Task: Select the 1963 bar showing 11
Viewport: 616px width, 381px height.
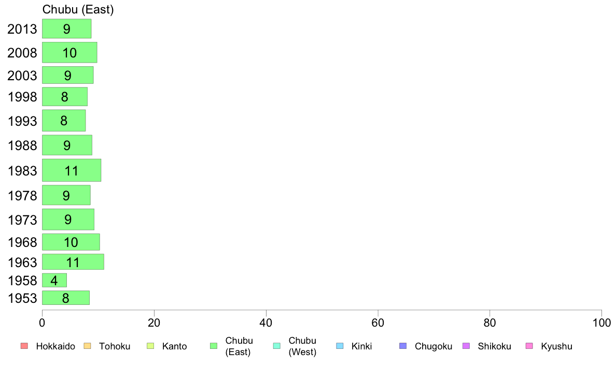Action: (73, 262)
